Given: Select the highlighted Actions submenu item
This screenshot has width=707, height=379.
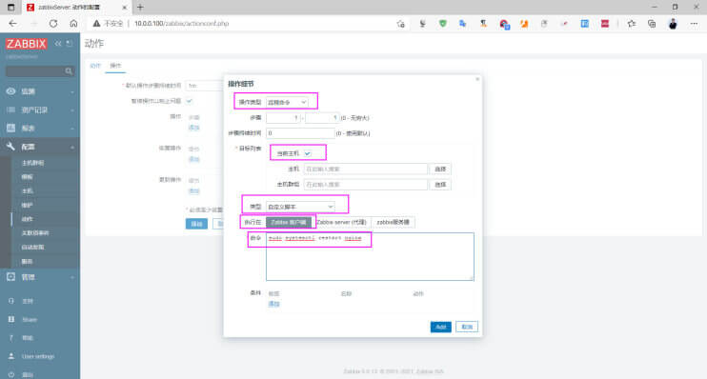Looking at the screenshot, I should tap(27, 219).
